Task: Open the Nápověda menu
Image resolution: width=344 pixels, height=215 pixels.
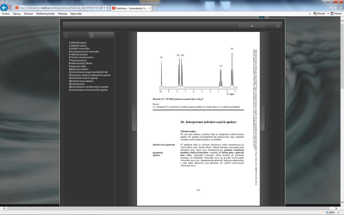Action: [76, 13]
